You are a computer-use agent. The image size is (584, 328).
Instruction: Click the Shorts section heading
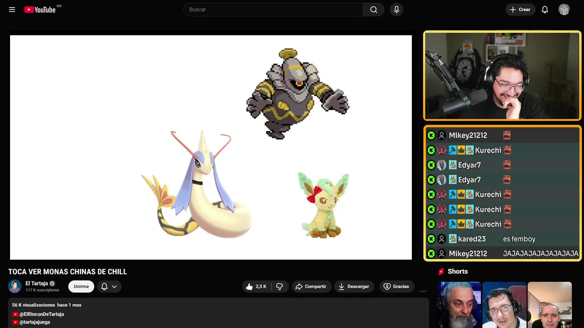(458, 272)
